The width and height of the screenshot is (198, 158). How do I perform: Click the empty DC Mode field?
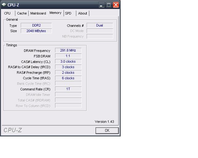click(x=100, y=31)
